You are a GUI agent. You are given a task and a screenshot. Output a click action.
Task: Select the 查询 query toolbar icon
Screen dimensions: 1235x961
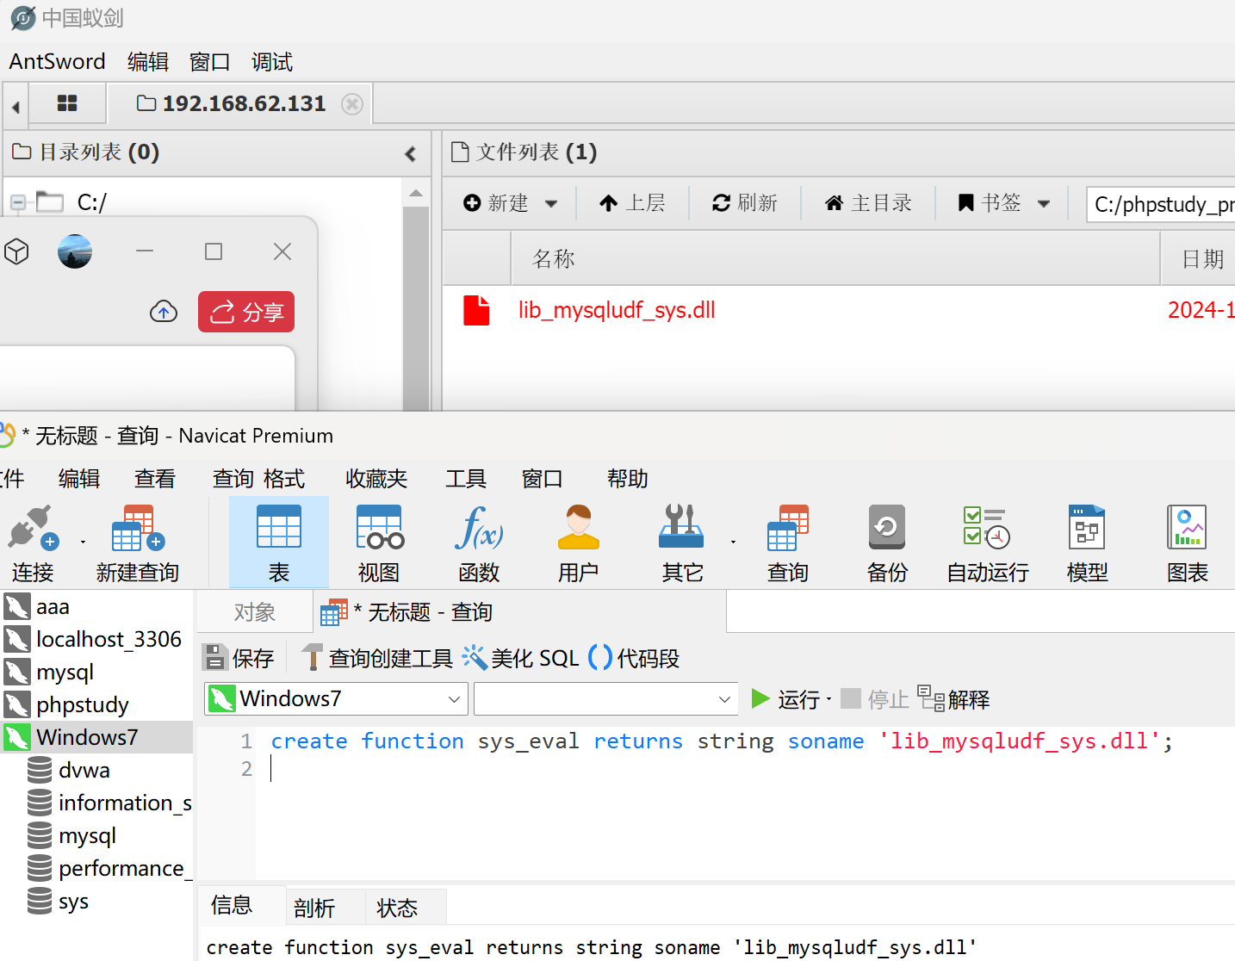(x=788, y=544)
